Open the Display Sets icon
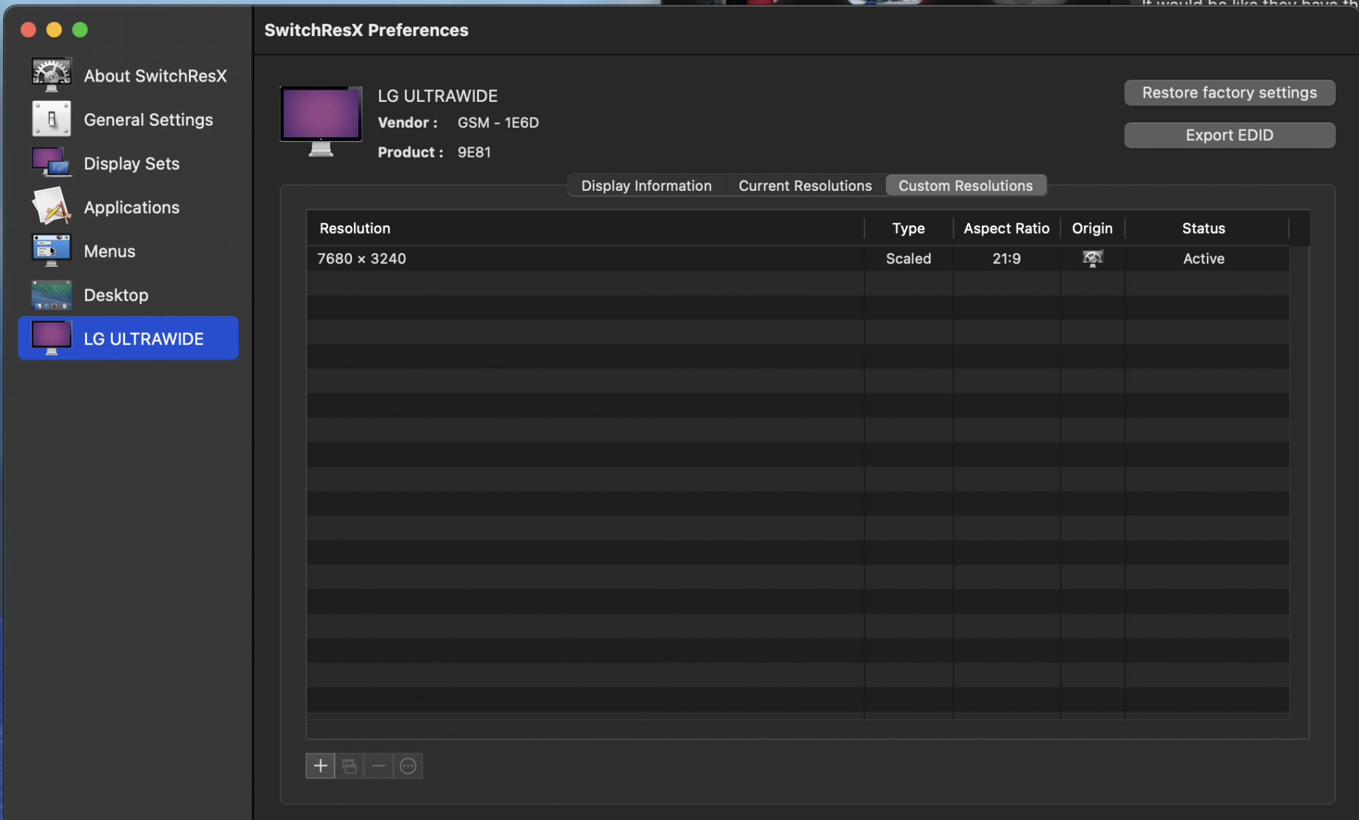The height and width of the screenshot is (820, 1359). coord(51,163)
